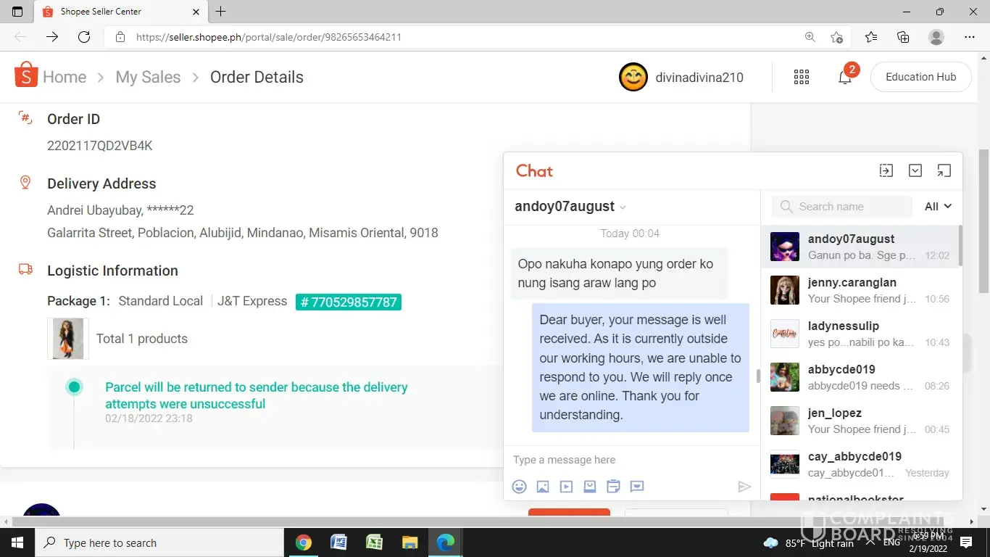990x557 pixels.
Task: Open quick reply message shortcuts icon
Action: point(637,487)
